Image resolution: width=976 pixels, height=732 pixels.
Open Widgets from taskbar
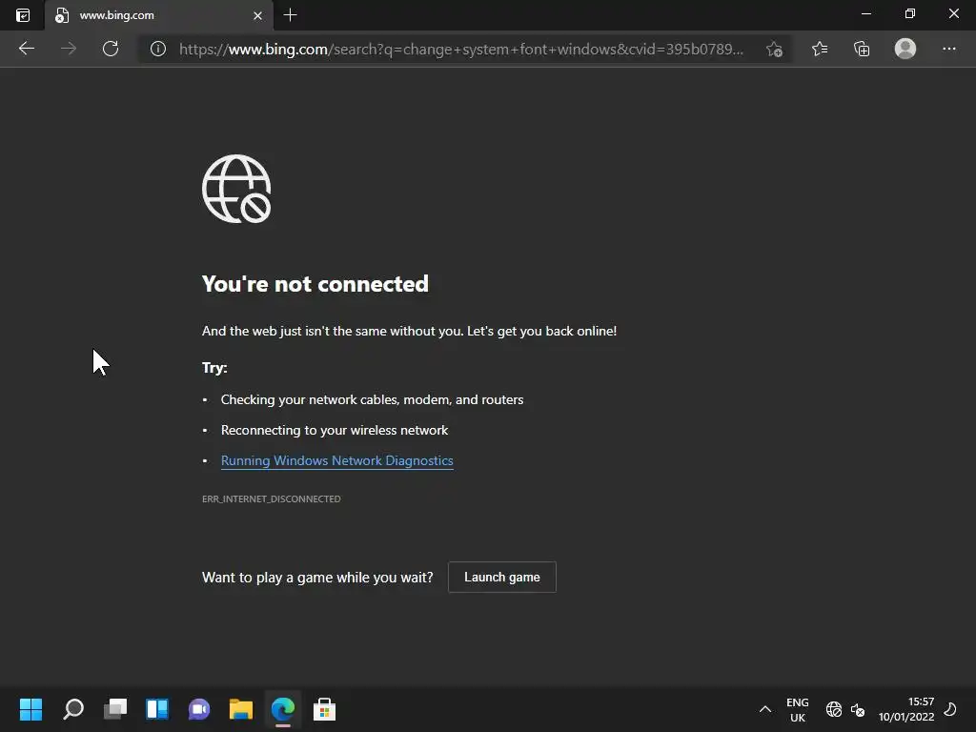[157, 709]
